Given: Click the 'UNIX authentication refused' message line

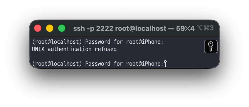Looking at the screenshot, I should 74,49.
